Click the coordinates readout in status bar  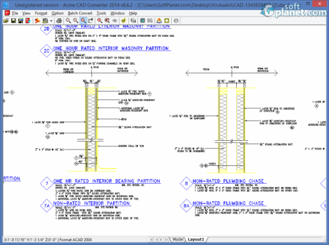point(30,240)
